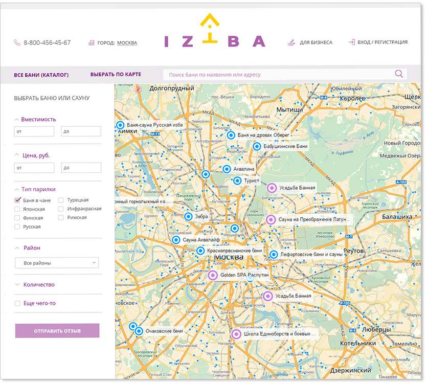
Task: Call the 8-800-456-45-67 phone number
Action: (47, 43)
